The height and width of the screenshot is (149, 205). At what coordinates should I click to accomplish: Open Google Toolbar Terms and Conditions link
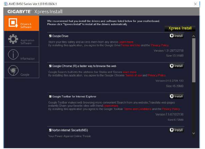[x=137, y=109]
